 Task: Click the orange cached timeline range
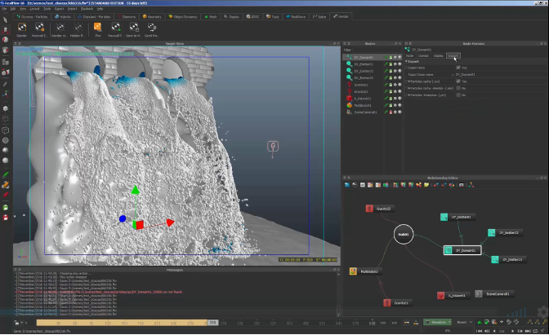[122, 323]
